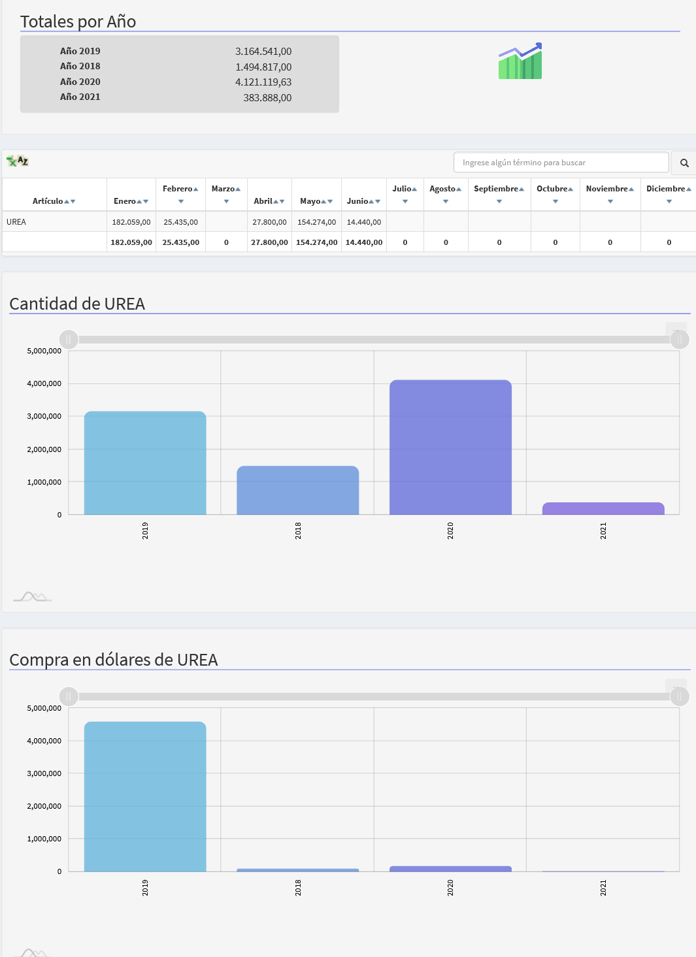Sort table by Mayo column

coord(316,201)
